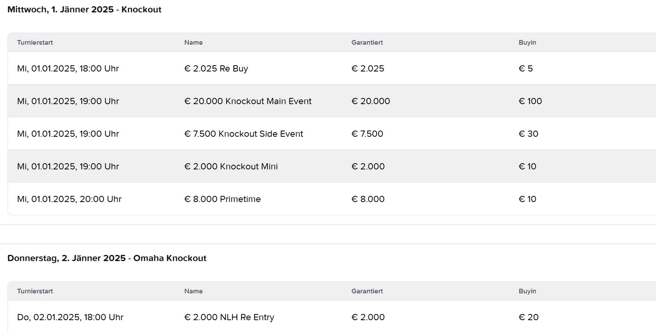Click the € 2.025 Re Buy tournament name
The width and height of the screenshot is (656, 333).
click(216, 68)
